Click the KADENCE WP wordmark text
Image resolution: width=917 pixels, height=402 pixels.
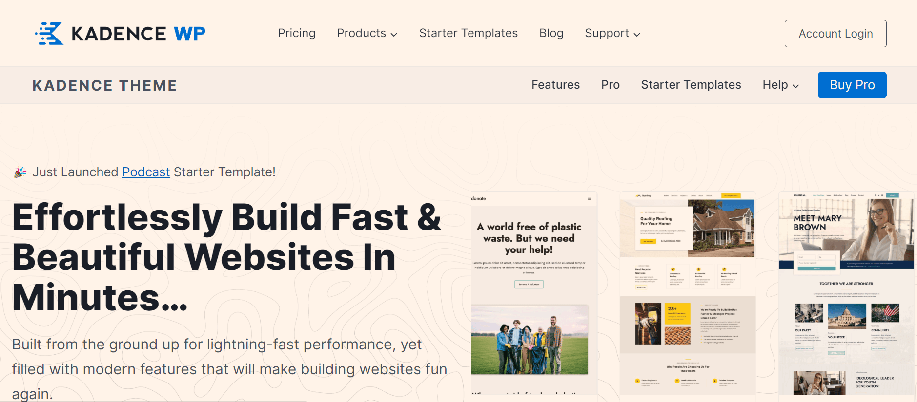[x=138, y=34]
